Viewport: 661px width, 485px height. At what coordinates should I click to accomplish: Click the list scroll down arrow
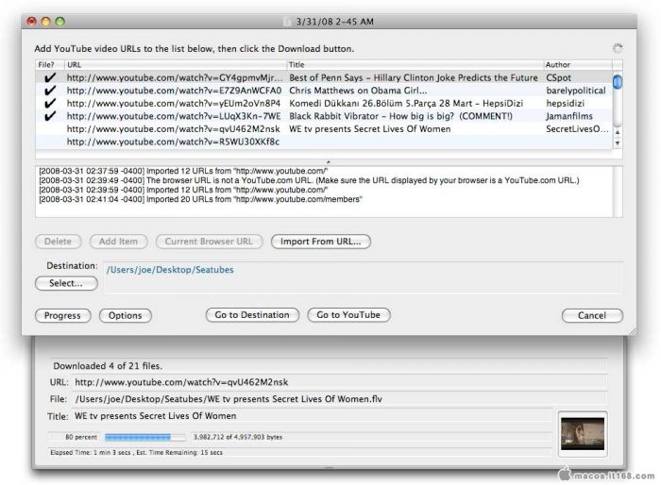618,142
